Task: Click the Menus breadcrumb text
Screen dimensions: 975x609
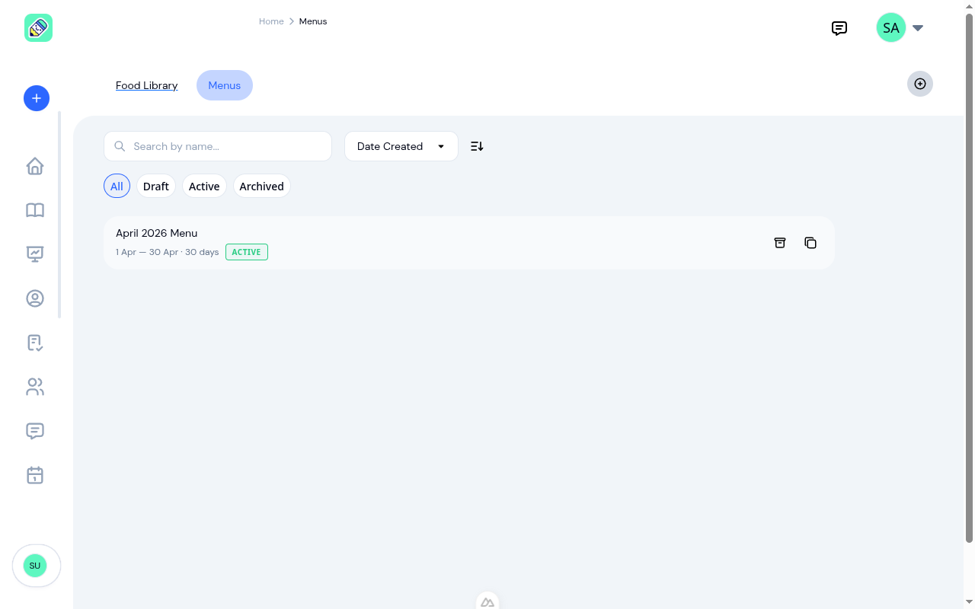Action: (313, 21)
